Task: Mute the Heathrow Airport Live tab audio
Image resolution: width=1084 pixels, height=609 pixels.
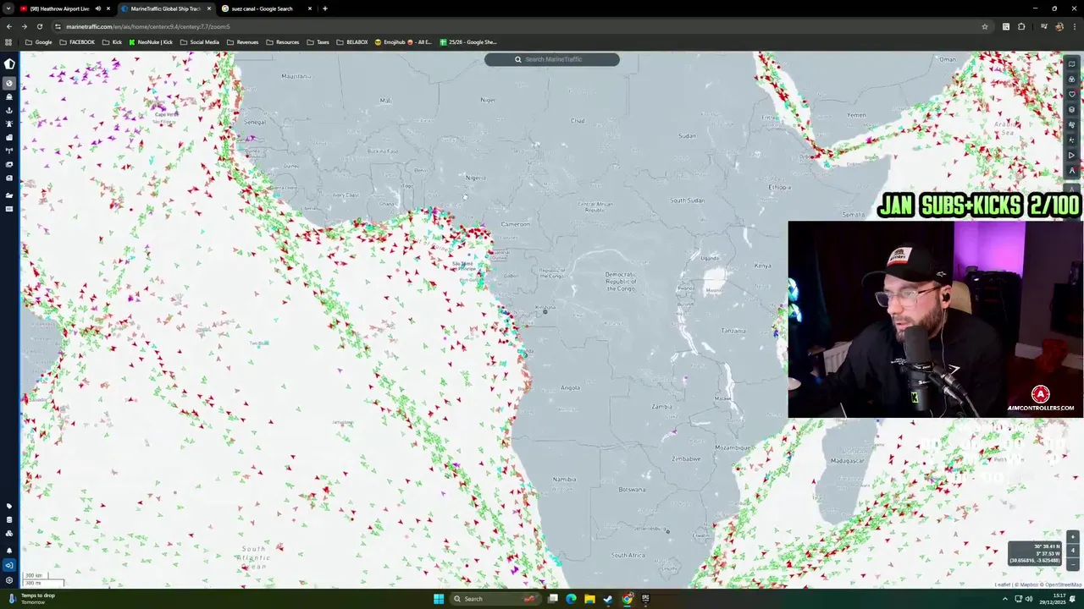Action: (x=97, y=8)
